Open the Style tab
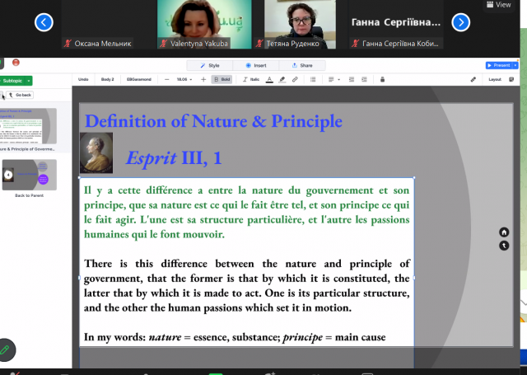Screen dimensions: 527x375 pyautogui.click(x=210, y=66)
